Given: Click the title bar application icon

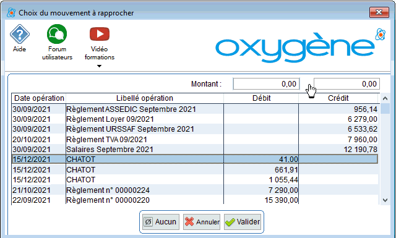Looking at the screenshot, I should click(11, 12).
